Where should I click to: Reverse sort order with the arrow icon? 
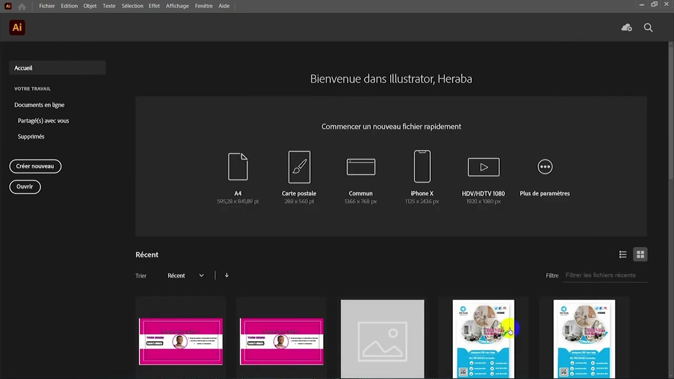(226, 275)
